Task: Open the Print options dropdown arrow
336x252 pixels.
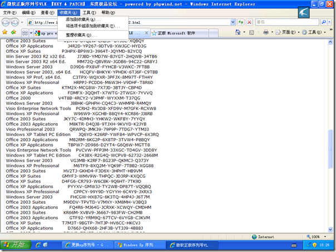Action: coord(272,32)
